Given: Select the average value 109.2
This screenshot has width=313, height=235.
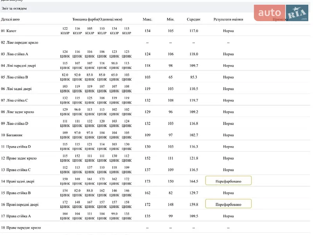Looking at the screenshot, I should point(194,112).
